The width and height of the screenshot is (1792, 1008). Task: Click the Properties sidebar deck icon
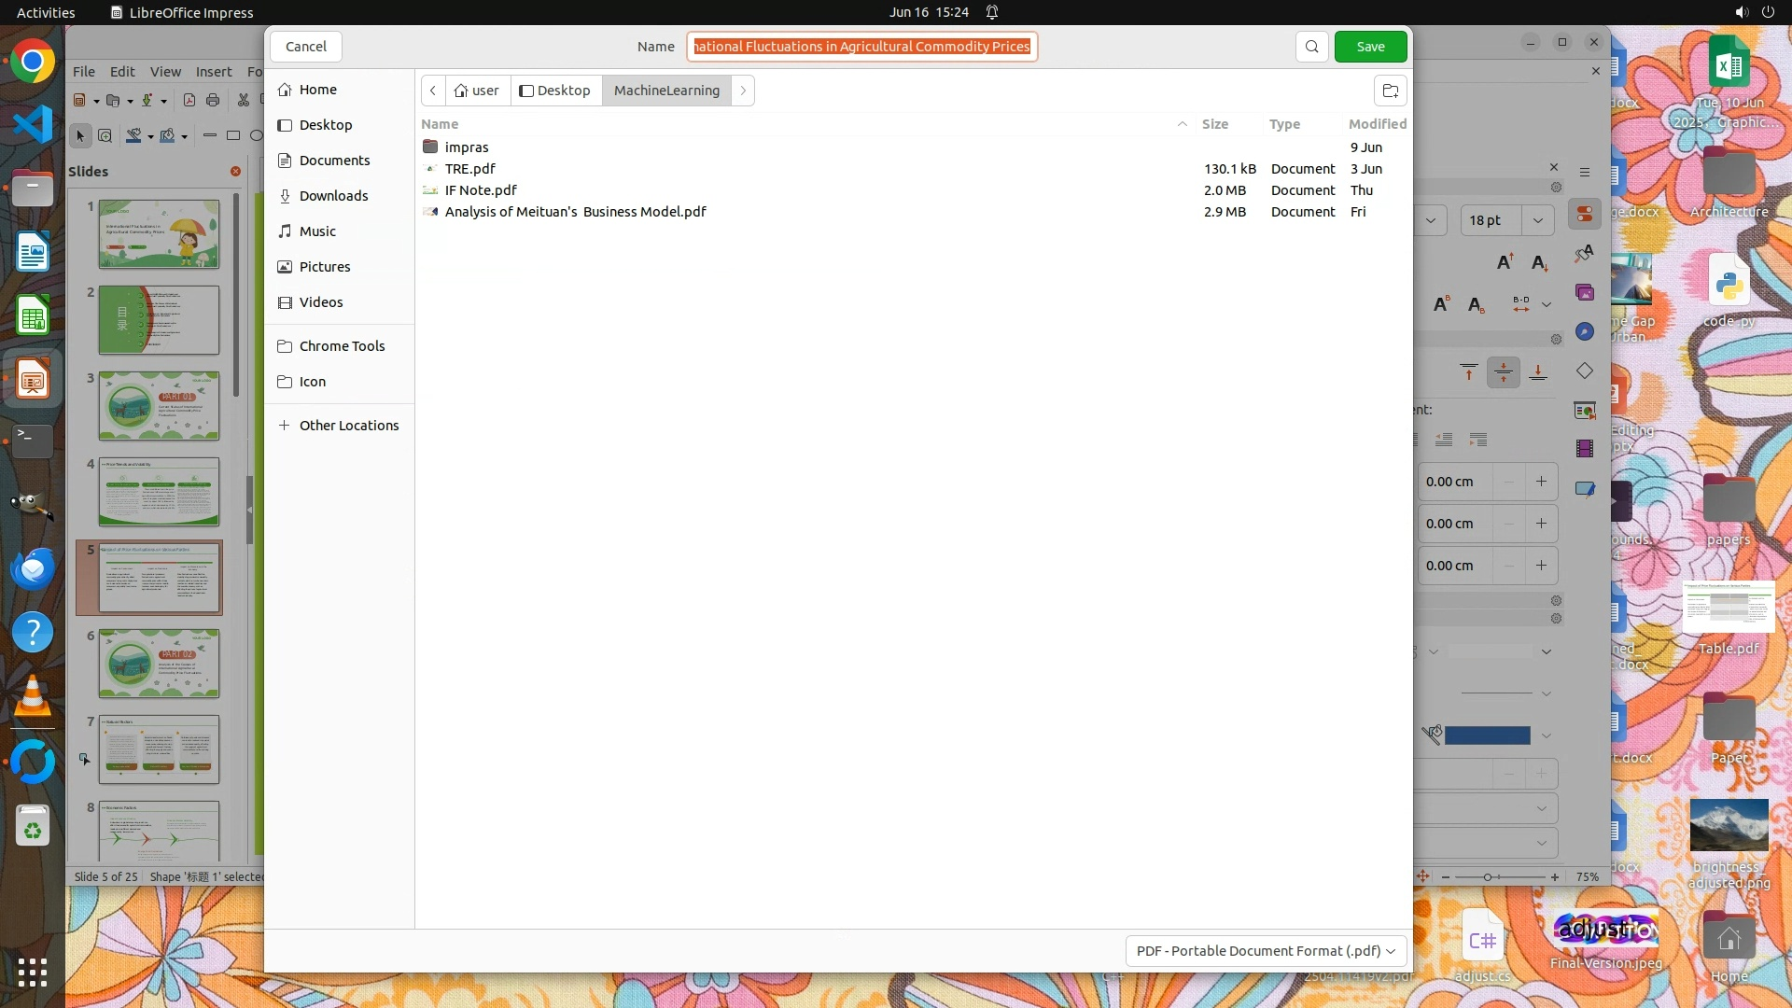(1584, 214)
